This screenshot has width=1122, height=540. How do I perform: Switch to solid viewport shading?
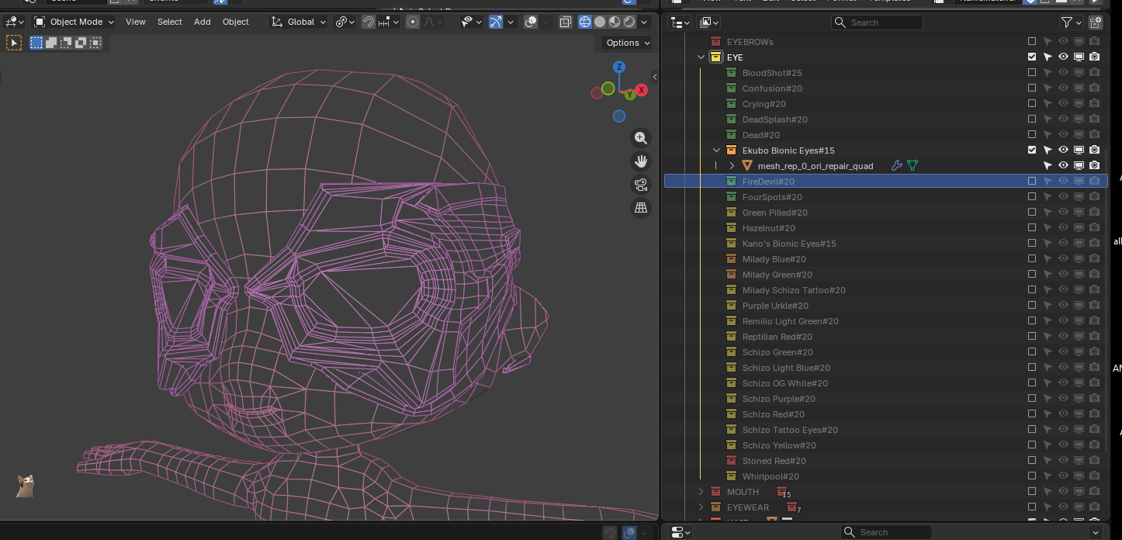click(600, 22)
